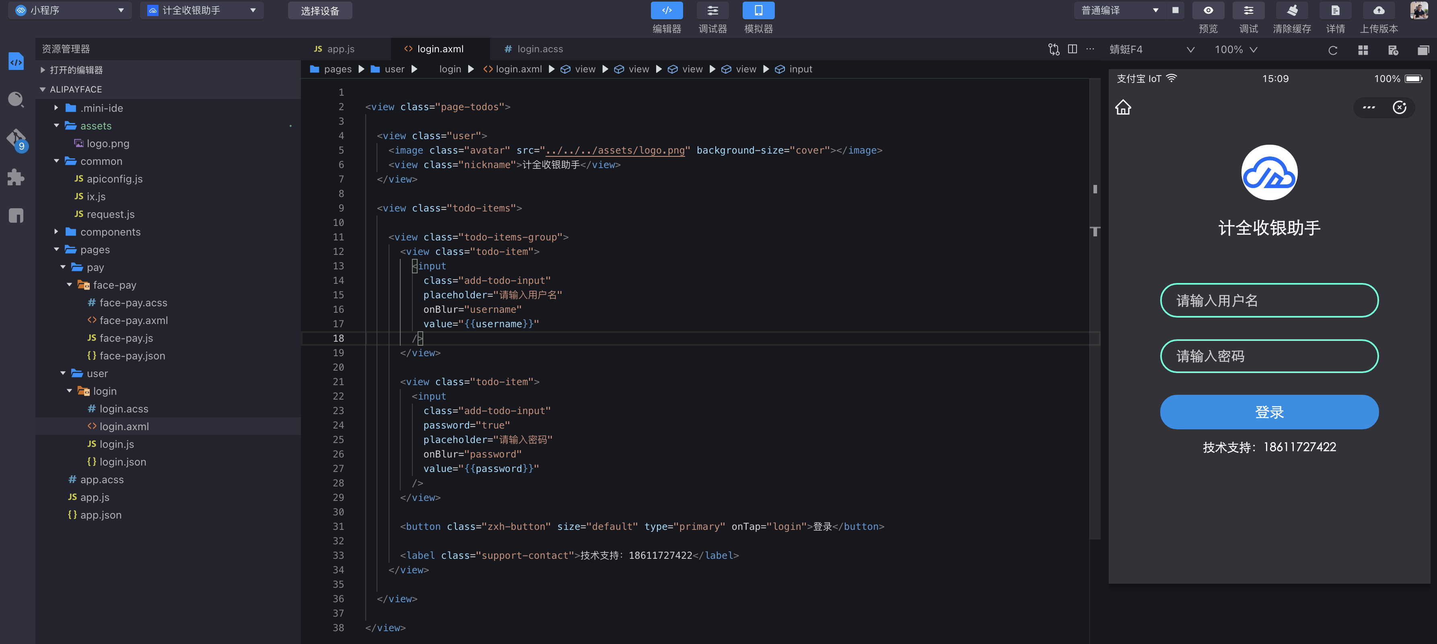Open the 100% zoom dropdown
The image size is (1437, 644).
pyautogui.click(x=1235, y=49)
